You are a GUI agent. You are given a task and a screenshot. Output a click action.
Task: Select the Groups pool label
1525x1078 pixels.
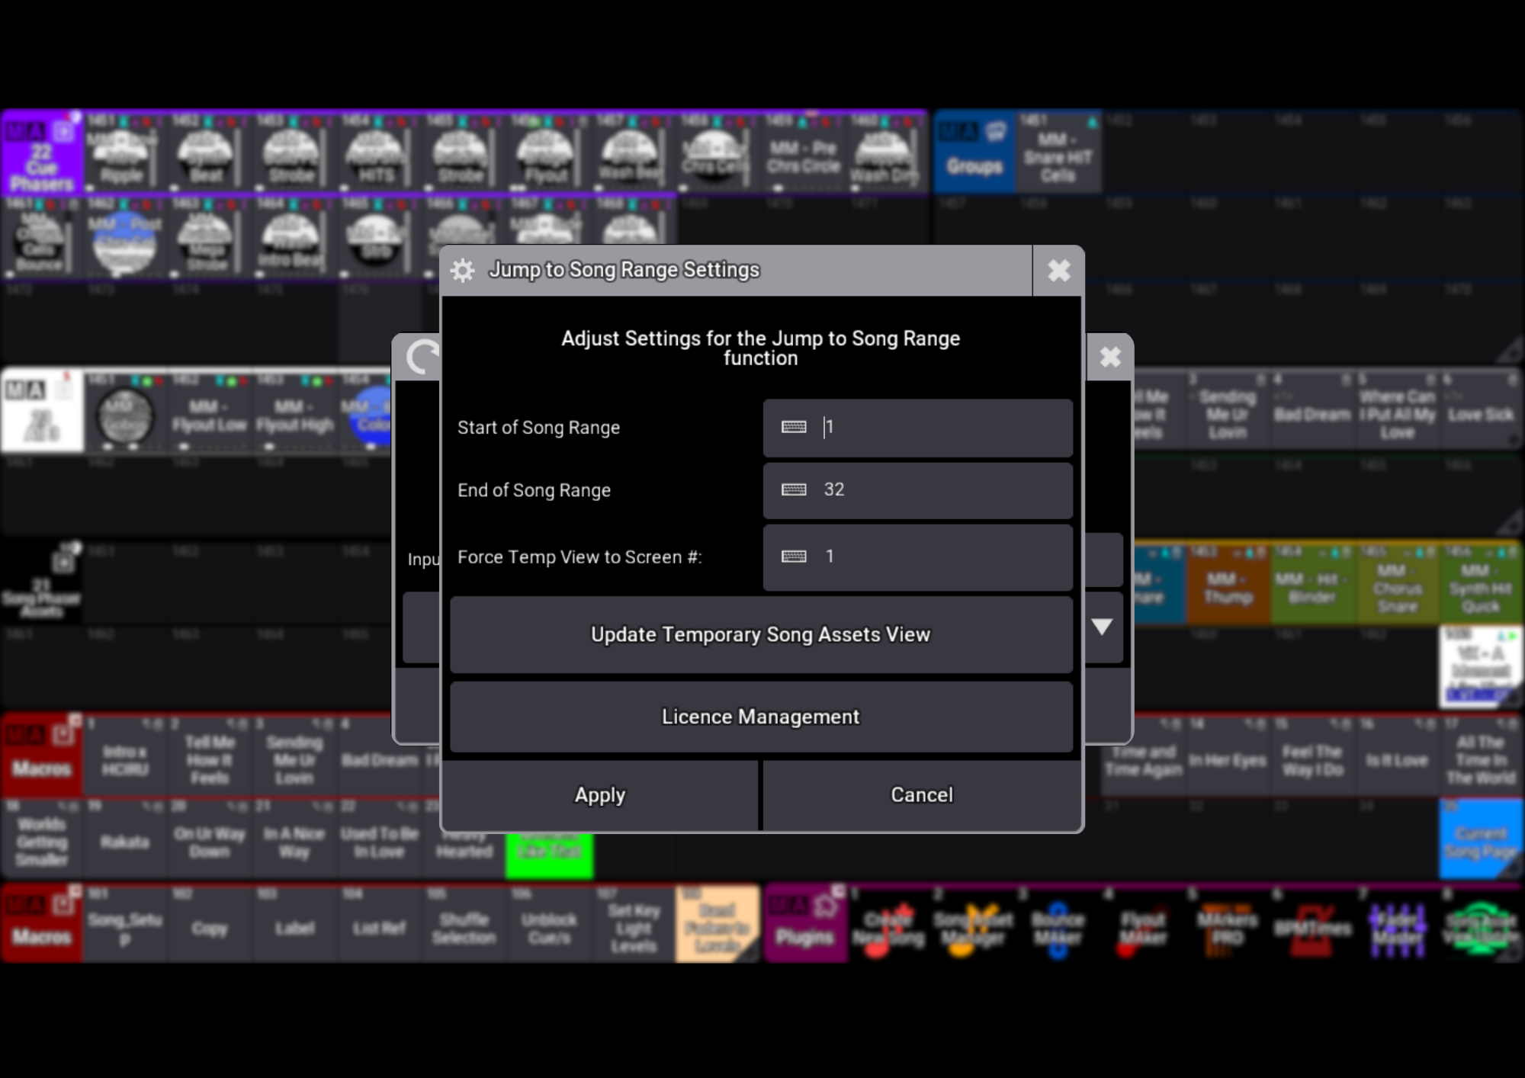pyautogui.click(x=974, y=151)
